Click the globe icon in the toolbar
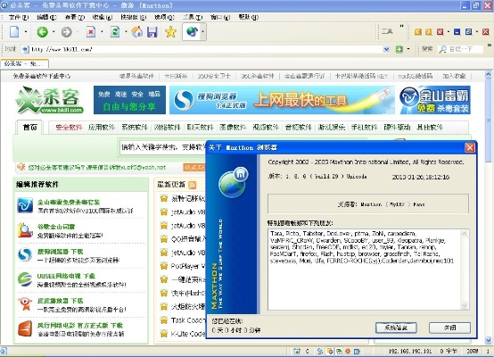The height and width of the screenshot is (357, 494). click(192, 31)
